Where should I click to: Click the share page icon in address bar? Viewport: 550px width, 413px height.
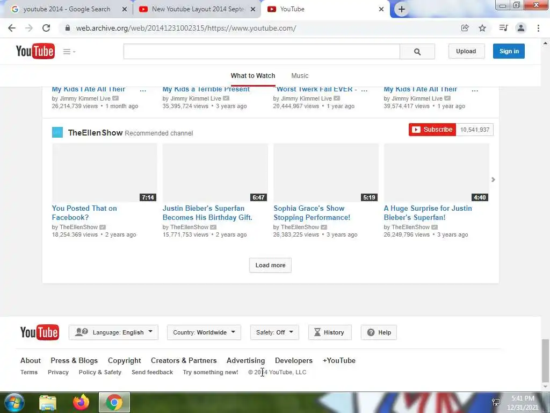pos(465,28)
